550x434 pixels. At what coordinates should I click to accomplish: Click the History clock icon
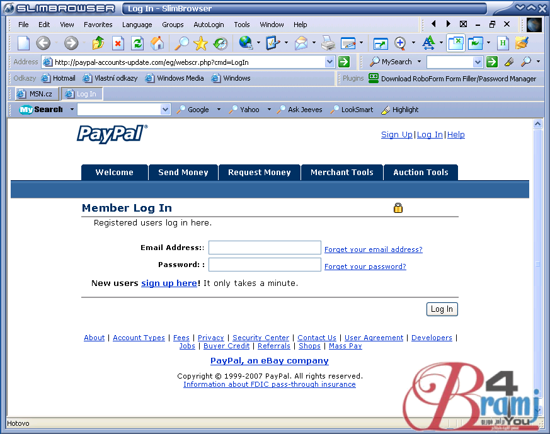[x=220, y=43]
